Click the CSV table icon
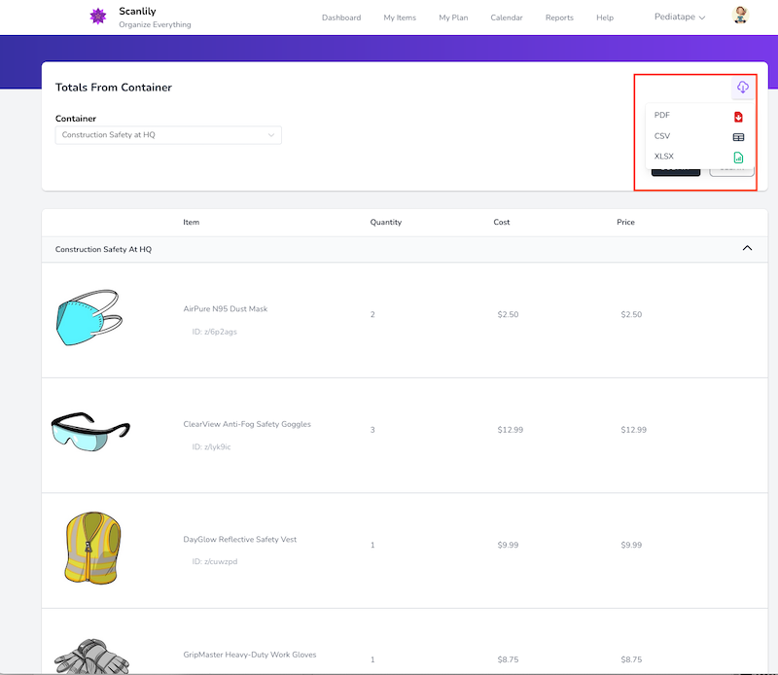 [738, 137]
